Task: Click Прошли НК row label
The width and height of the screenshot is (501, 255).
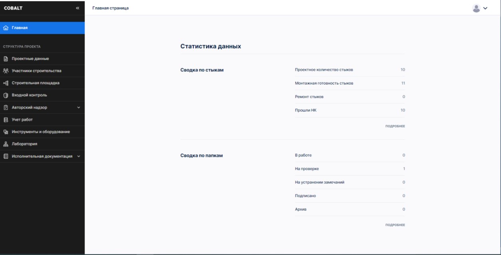Action: (305, 111)
